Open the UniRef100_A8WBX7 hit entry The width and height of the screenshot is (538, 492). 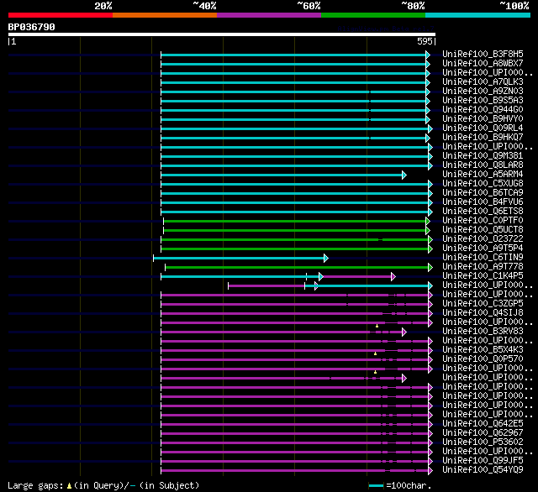tap(483, 63)
